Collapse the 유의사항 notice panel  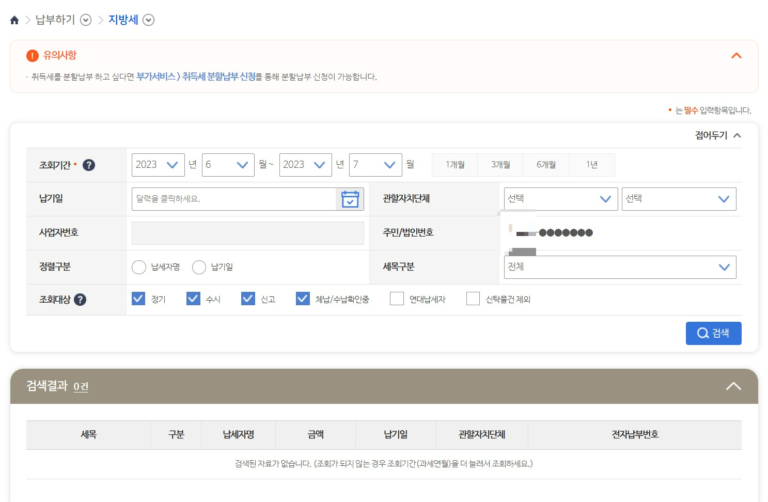736,55
